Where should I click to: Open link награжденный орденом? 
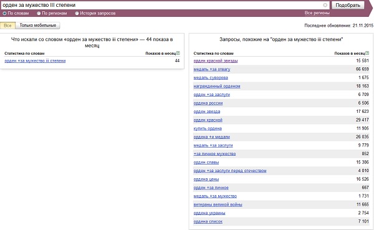[x=217, y=86]
